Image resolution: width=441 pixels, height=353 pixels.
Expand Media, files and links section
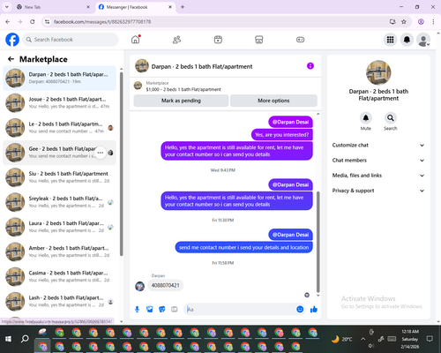[x=378, y=176]
